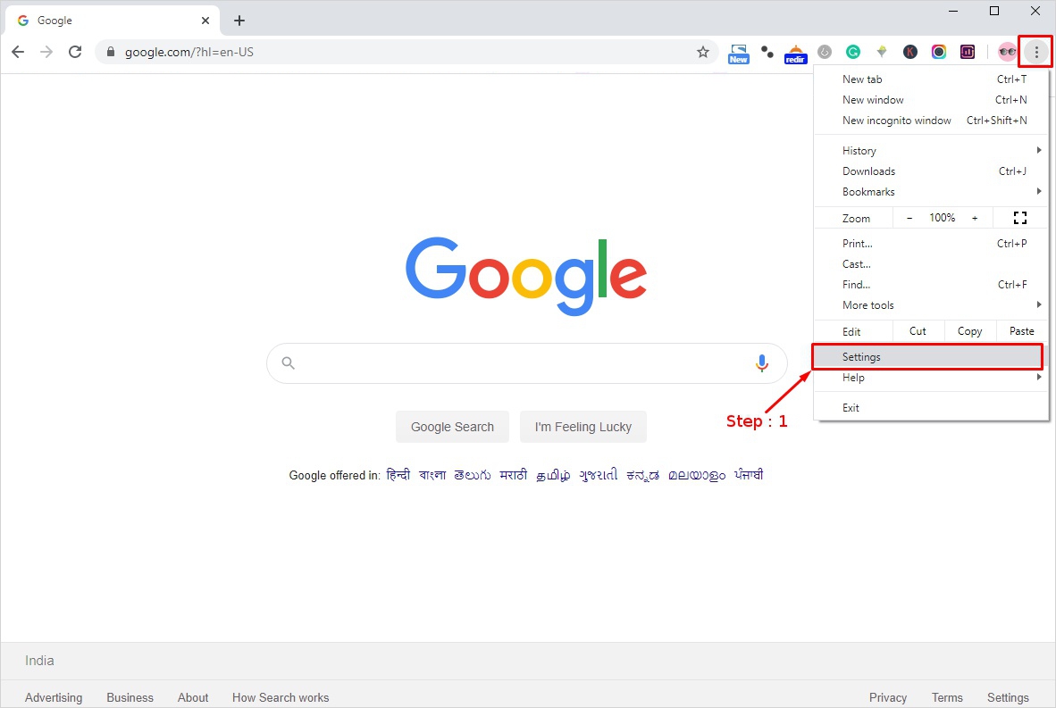Open a new tab with the plus button
Screen dimensions: 1056x708
(239, 21)
